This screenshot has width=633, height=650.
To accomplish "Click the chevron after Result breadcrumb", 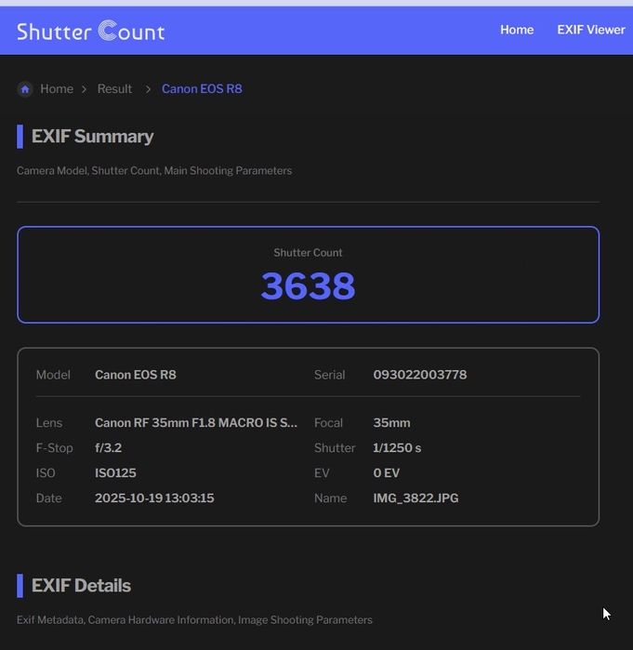I will (x=148, y=89).
